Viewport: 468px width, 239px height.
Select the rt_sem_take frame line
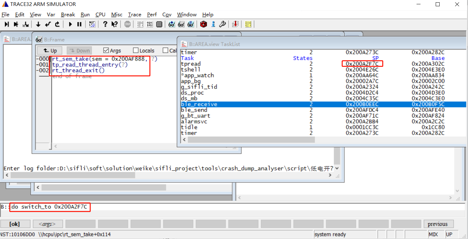105,59
